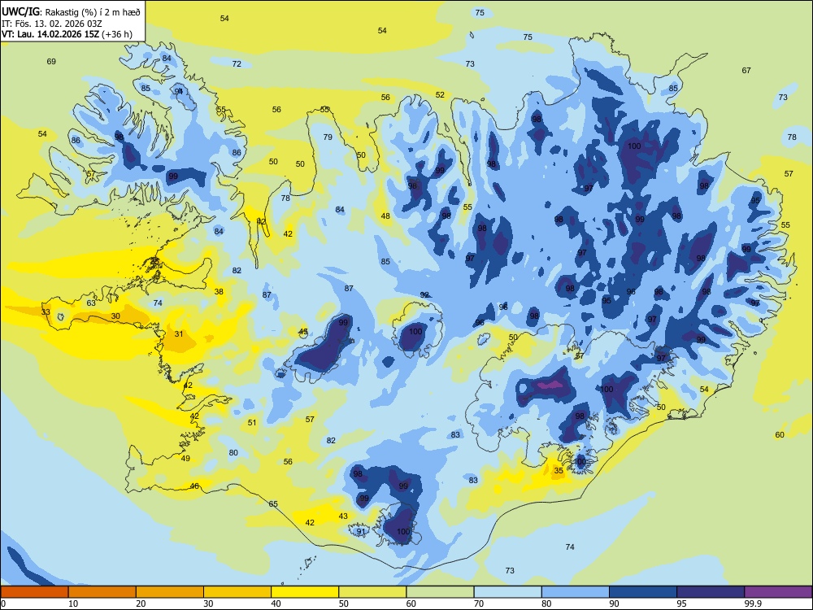Click the humidity value 69 on map
The width and height of the screenshot is (813, 610).
51,61
